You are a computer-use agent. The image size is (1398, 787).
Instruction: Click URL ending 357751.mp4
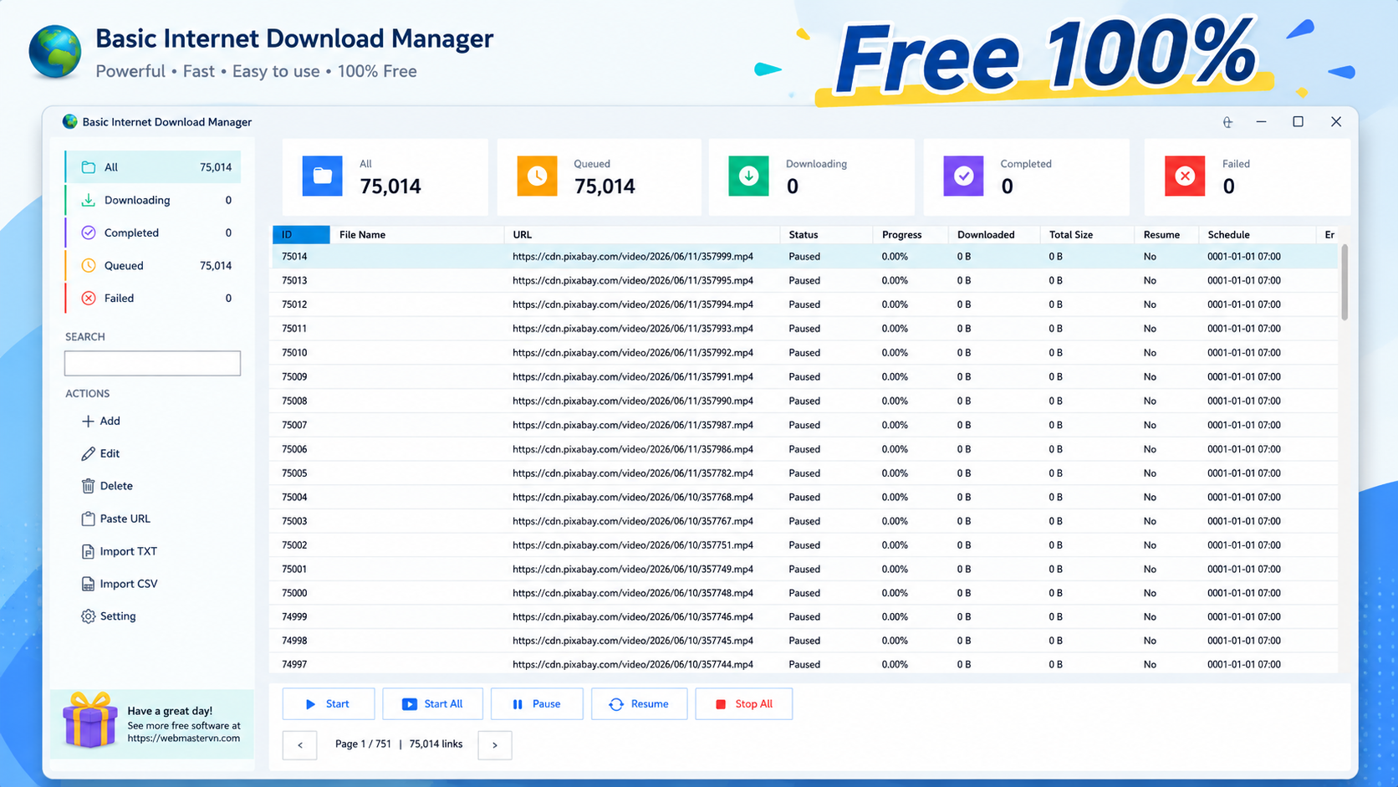click(633, 545)
